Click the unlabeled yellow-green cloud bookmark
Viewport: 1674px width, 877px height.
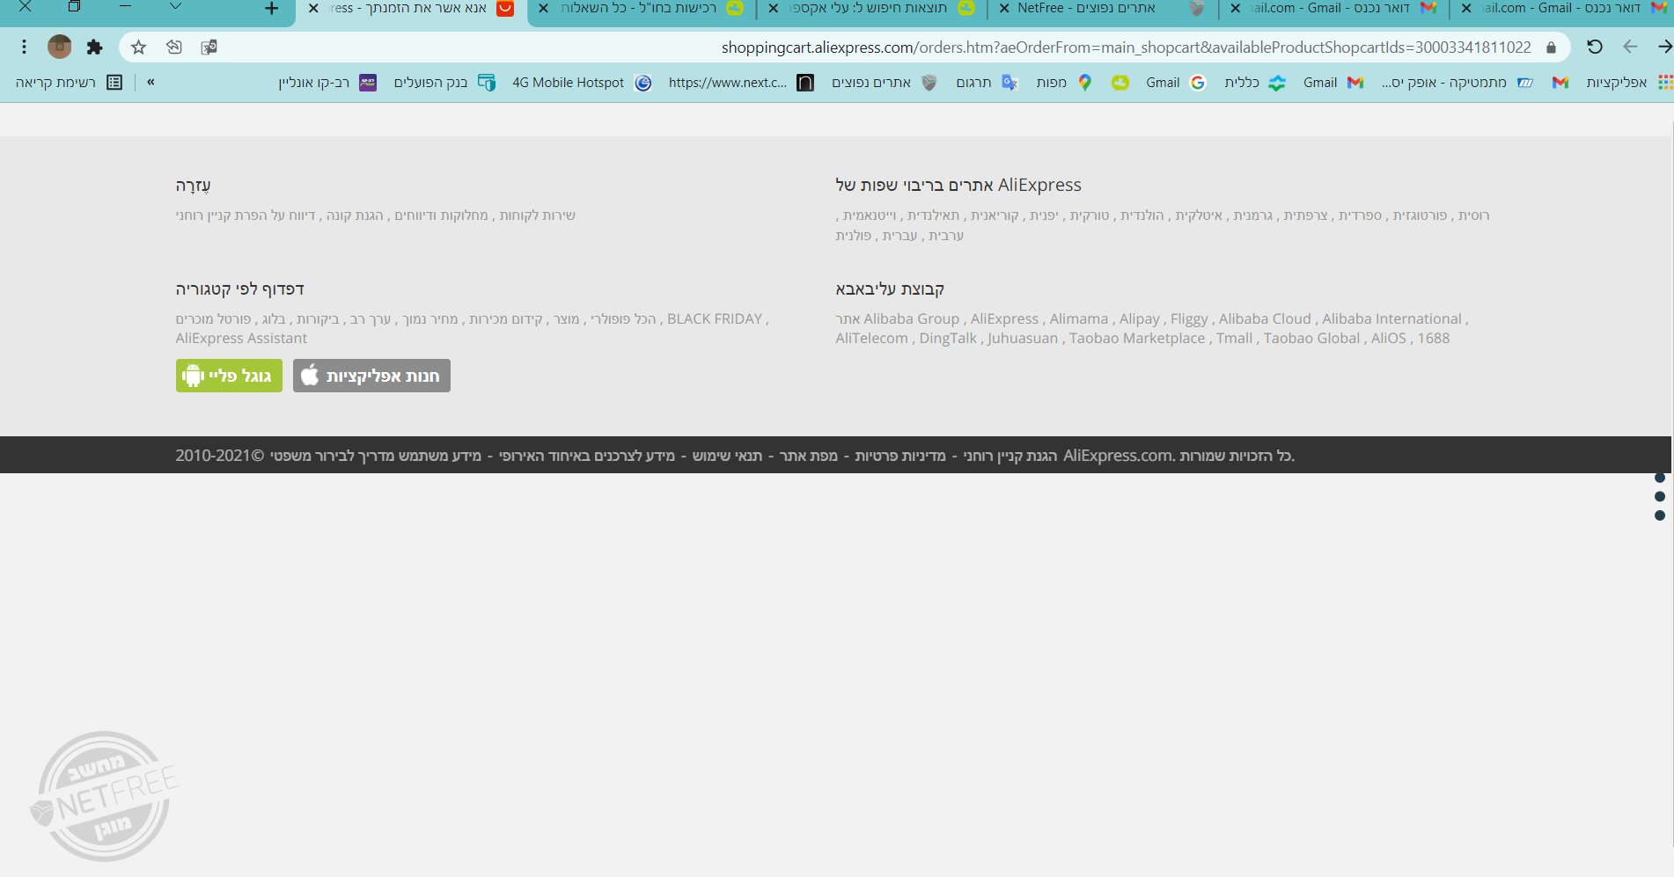tap(1120, 83)
